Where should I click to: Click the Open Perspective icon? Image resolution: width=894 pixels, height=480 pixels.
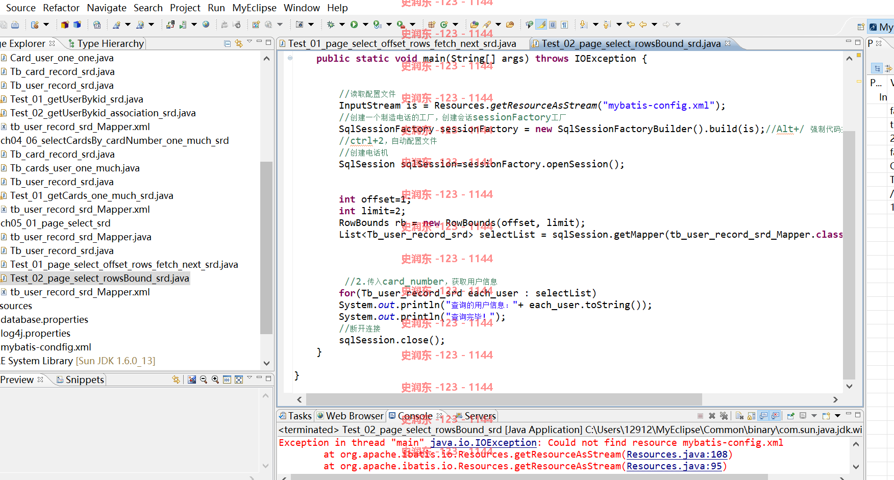click(x=861, y=27)
